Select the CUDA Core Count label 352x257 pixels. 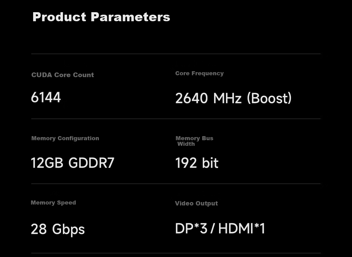(63, 75)
